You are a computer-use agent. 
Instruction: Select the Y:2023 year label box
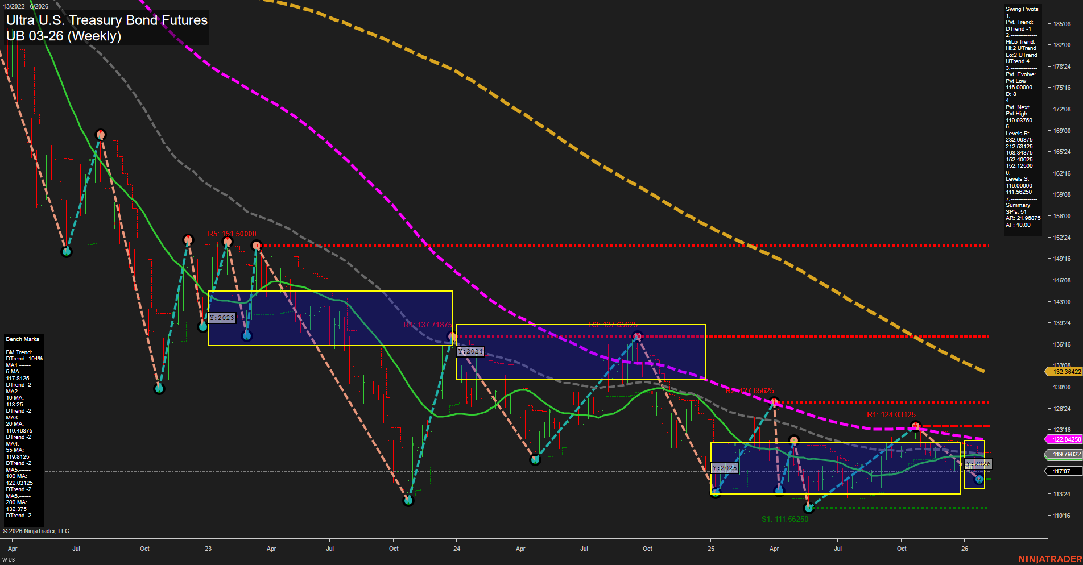tap(221, 318)
